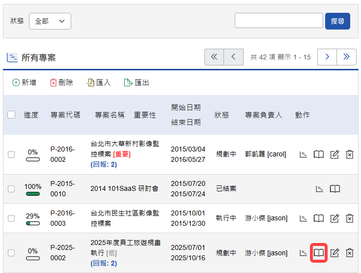Jump to the first page of projects

point(214,57)
